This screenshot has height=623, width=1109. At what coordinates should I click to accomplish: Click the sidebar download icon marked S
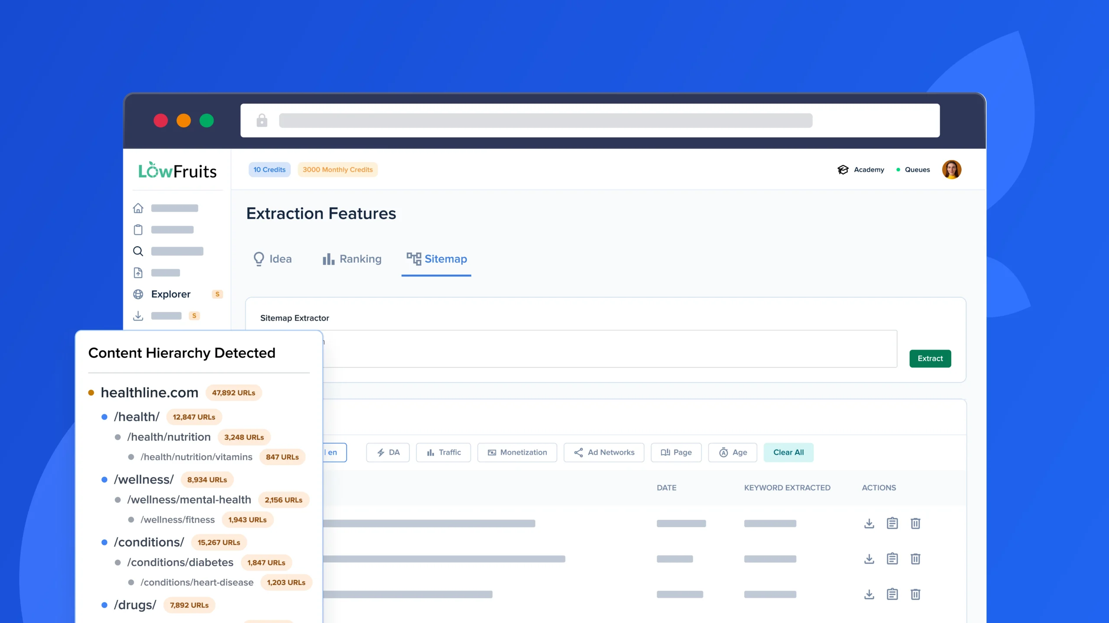pyautogui.click(x=138, y=316)
